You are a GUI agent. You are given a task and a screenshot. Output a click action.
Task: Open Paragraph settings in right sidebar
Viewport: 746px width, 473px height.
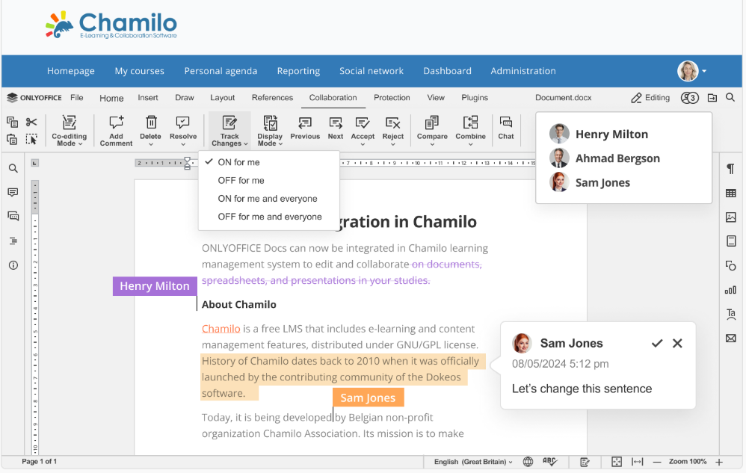tap(731, 169)
